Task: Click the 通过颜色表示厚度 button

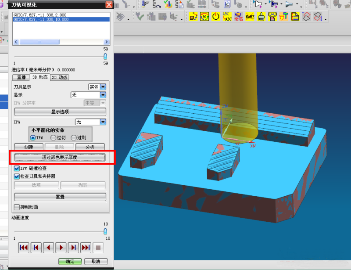Action: click(x=60, y=157)
